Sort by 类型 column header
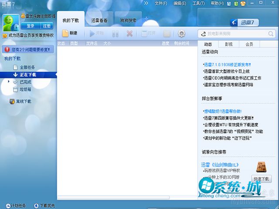Image resolution: width=279 pixels, height=209 pixels. 74,44
